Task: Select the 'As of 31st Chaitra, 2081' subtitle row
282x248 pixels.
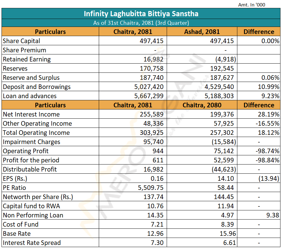Action: pos(141,23)
